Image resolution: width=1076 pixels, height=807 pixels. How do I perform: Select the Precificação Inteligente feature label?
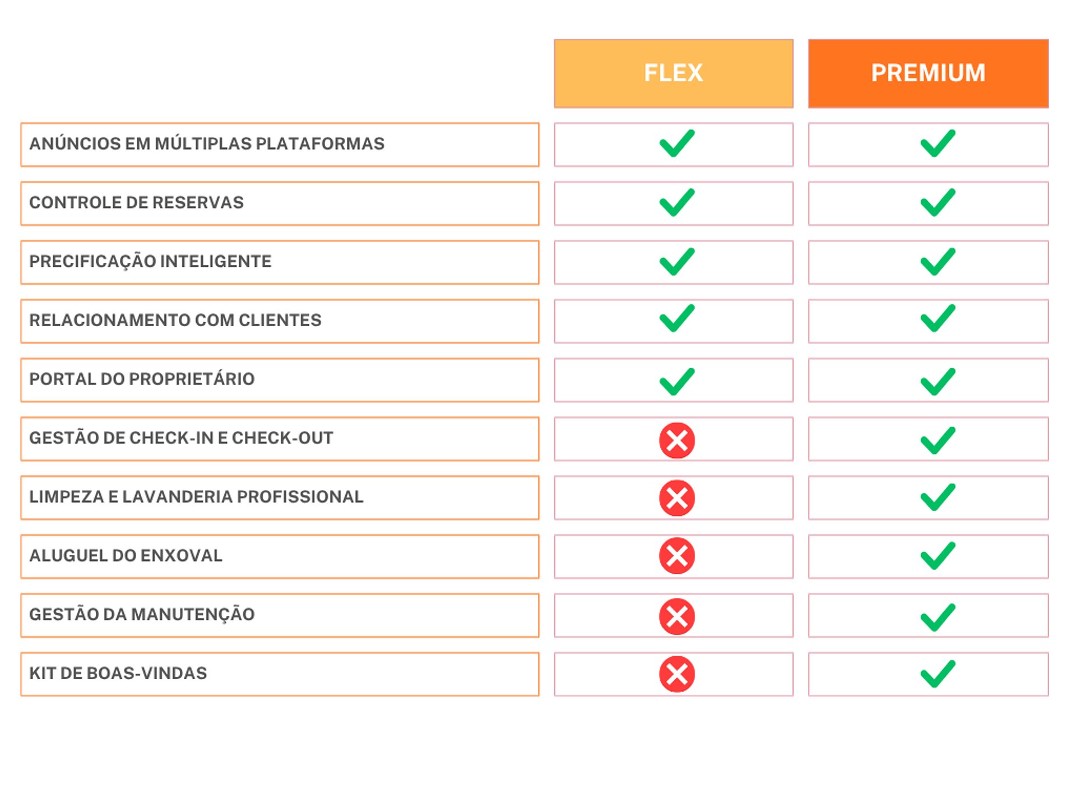point(150,262)
